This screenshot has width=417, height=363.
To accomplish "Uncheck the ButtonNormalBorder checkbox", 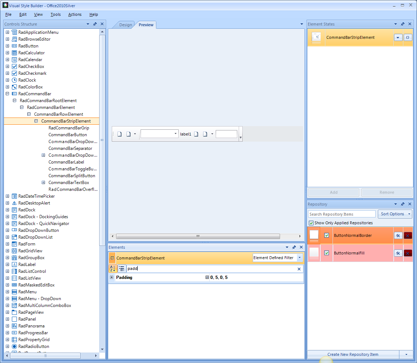I will (x=326, y=235).
